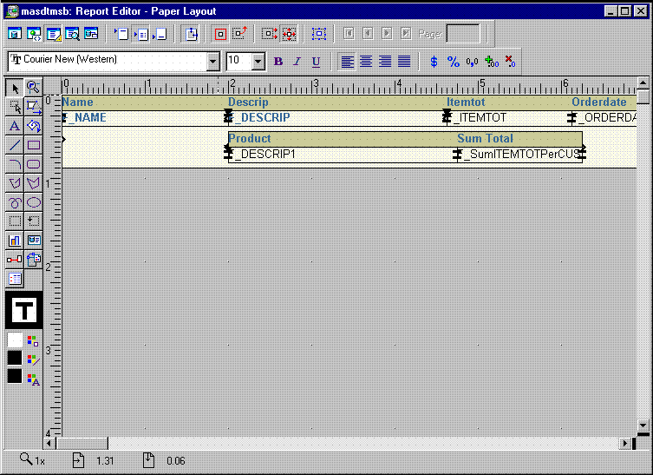The width and height of the screenshot is (653, 475).
Task: Align text right
Action: pos(385,62)
